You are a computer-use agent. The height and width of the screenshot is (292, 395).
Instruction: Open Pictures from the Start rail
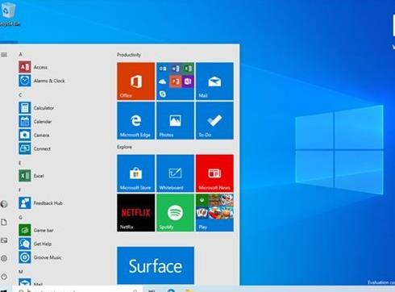[x=4, y=240]
